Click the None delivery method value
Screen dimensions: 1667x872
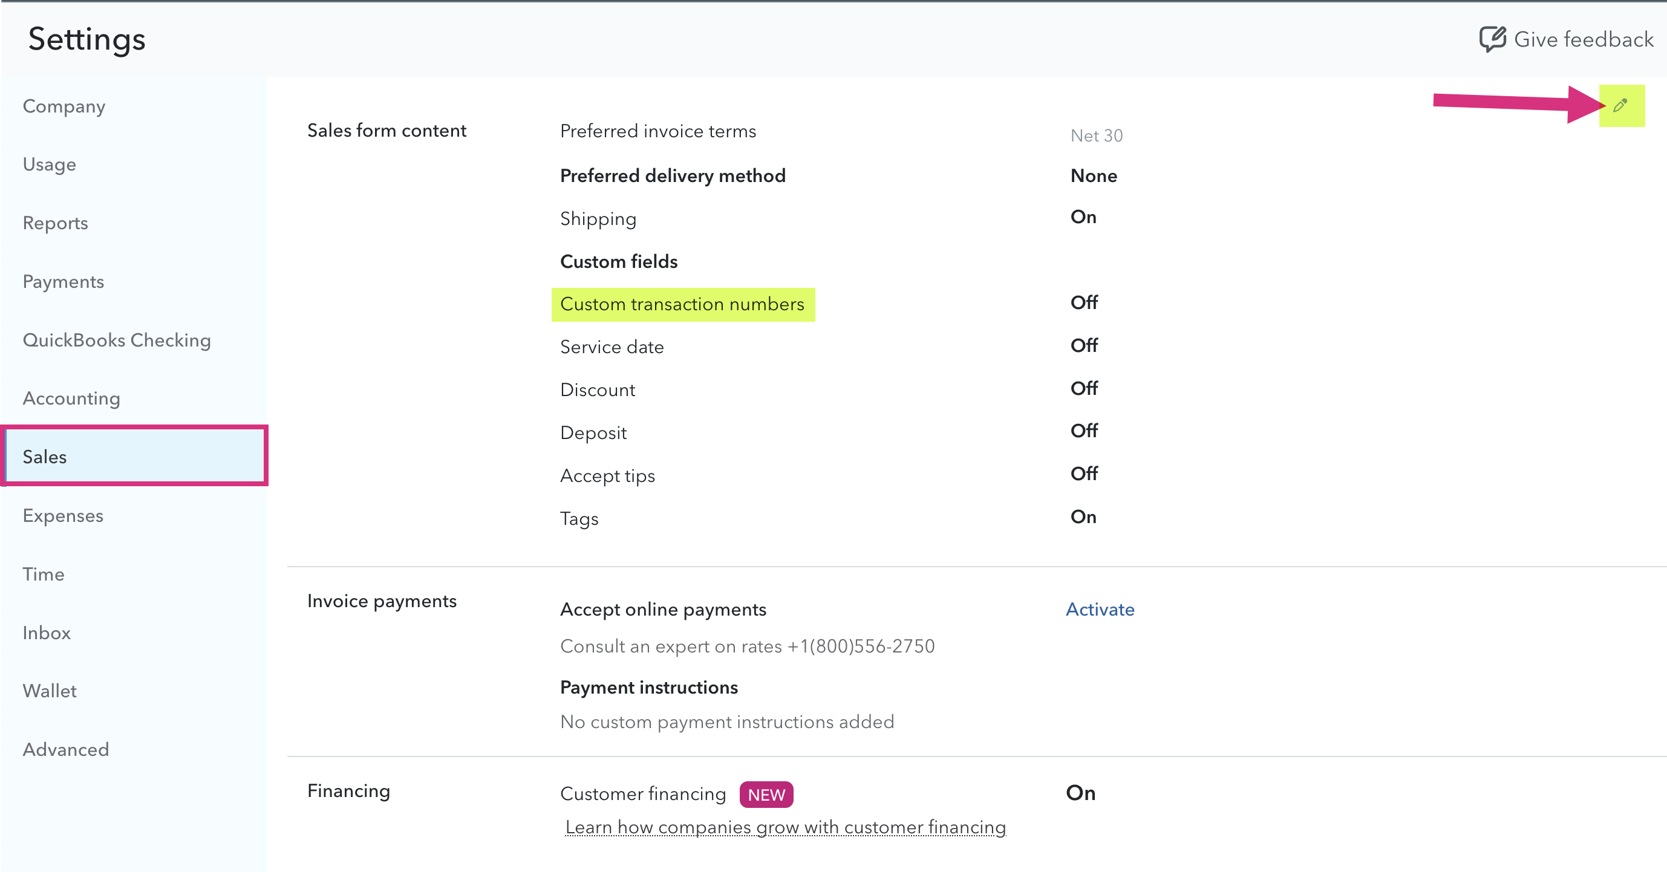pos(1094,175)
